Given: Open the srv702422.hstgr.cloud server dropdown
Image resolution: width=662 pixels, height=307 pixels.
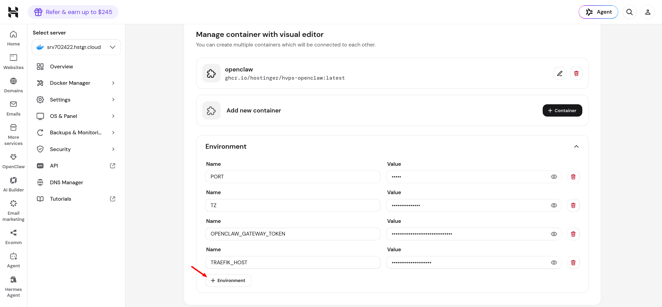Looking at the screenshot, I should click(76, 47).
